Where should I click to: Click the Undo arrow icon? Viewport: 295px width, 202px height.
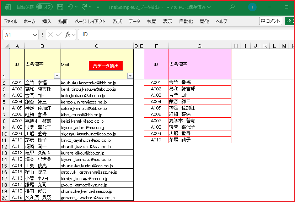70,7
